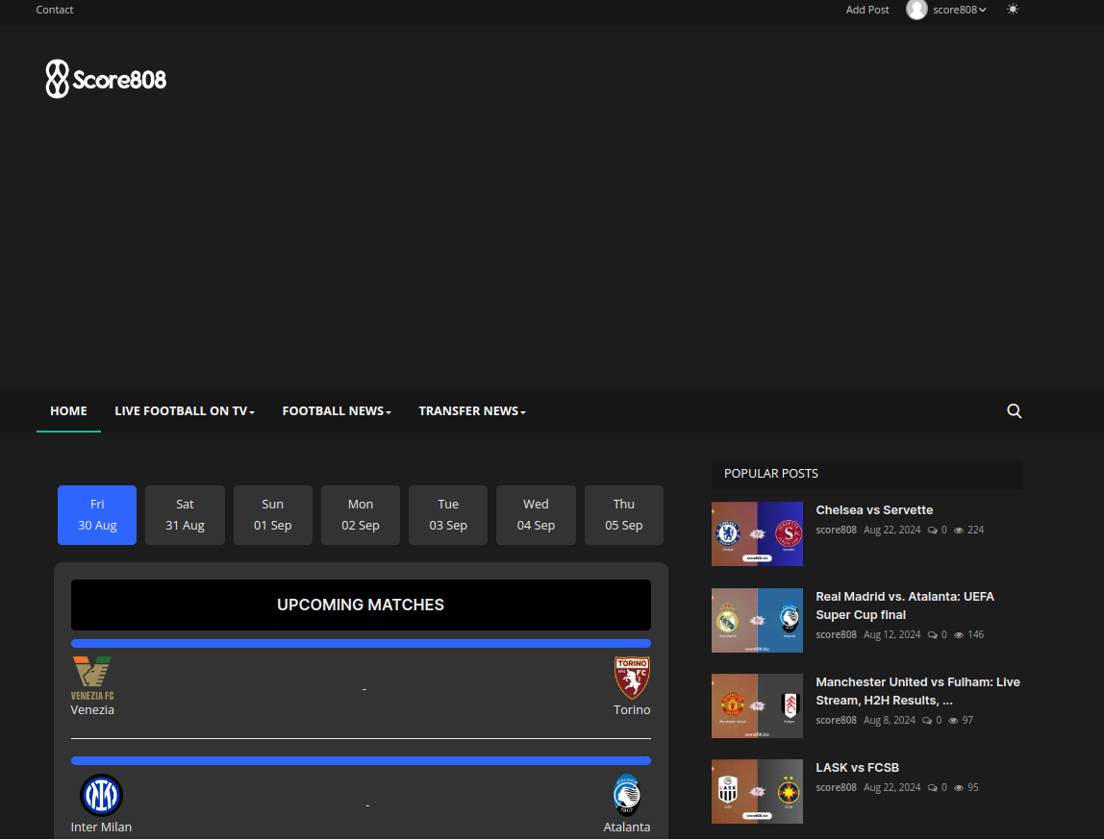Toggle the light/dark theme sun icon
The width and height of the screenshot is (1104, 840).
coord(1013,10)
